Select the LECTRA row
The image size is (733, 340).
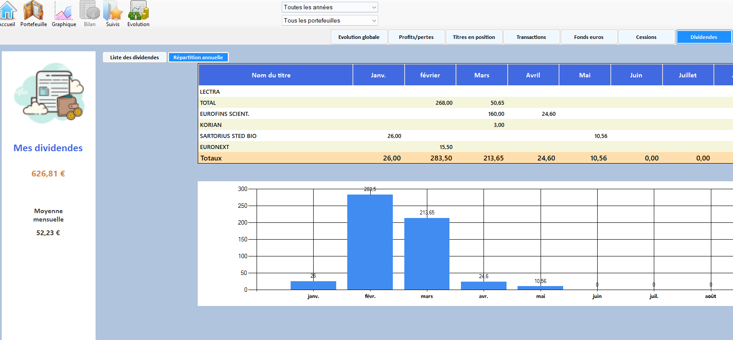coord(465,92)
